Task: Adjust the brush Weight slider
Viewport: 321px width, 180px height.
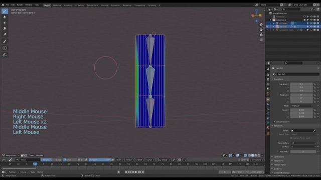Action: coord(51,160)
